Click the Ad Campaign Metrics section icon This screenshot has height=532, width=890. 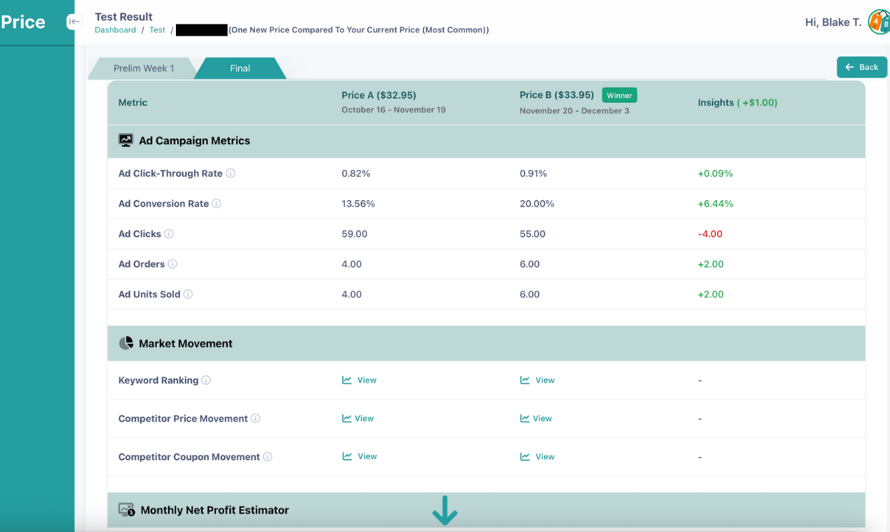pos(125,140)
